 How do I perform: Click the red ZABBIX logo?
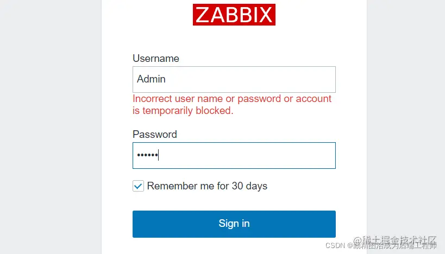pyautogui.click(x=234, y=15)
